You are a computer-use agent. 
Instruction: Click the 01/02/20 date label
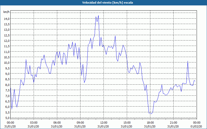(x=196, y=126)
